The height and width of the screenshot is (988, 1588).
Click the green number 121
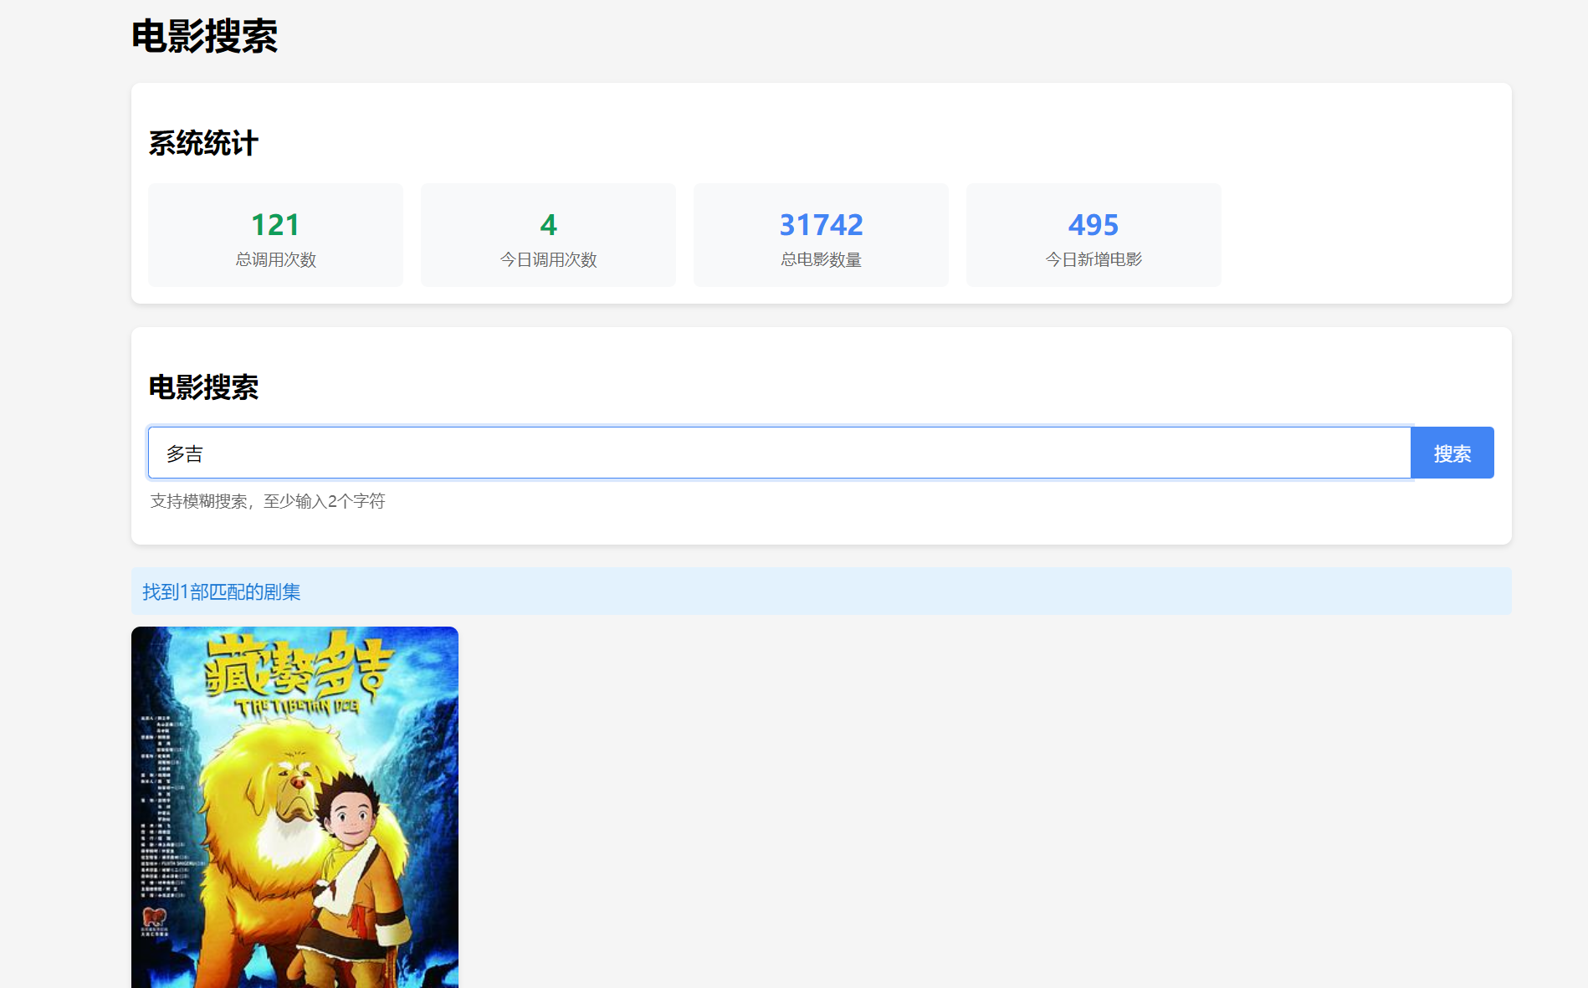(275, 225)
